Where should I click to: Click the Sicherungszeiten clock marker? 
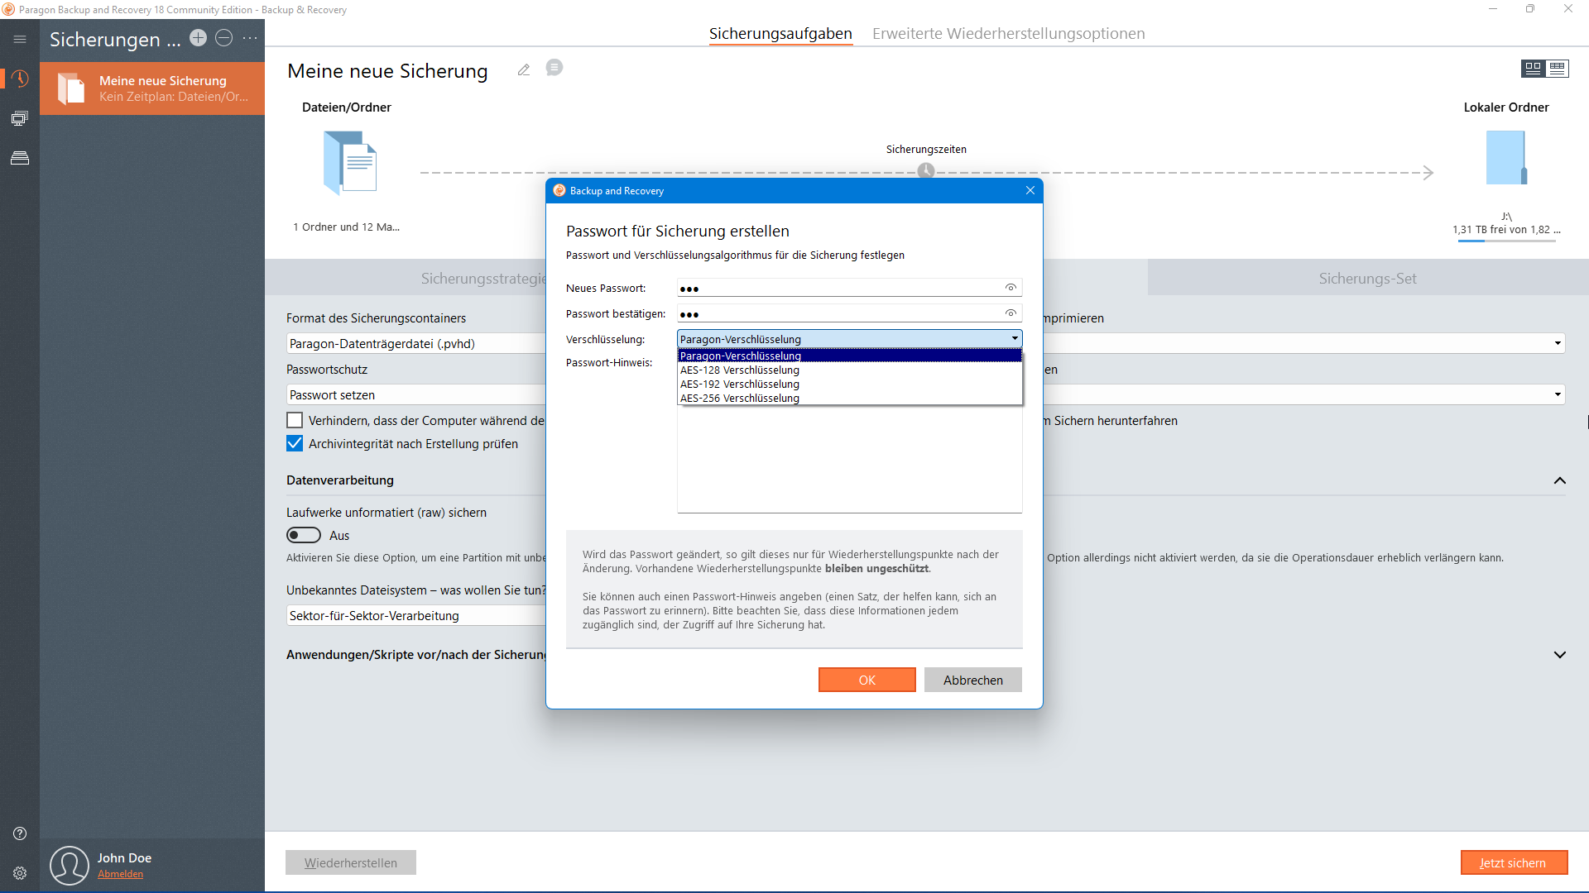tap(925, 171)
